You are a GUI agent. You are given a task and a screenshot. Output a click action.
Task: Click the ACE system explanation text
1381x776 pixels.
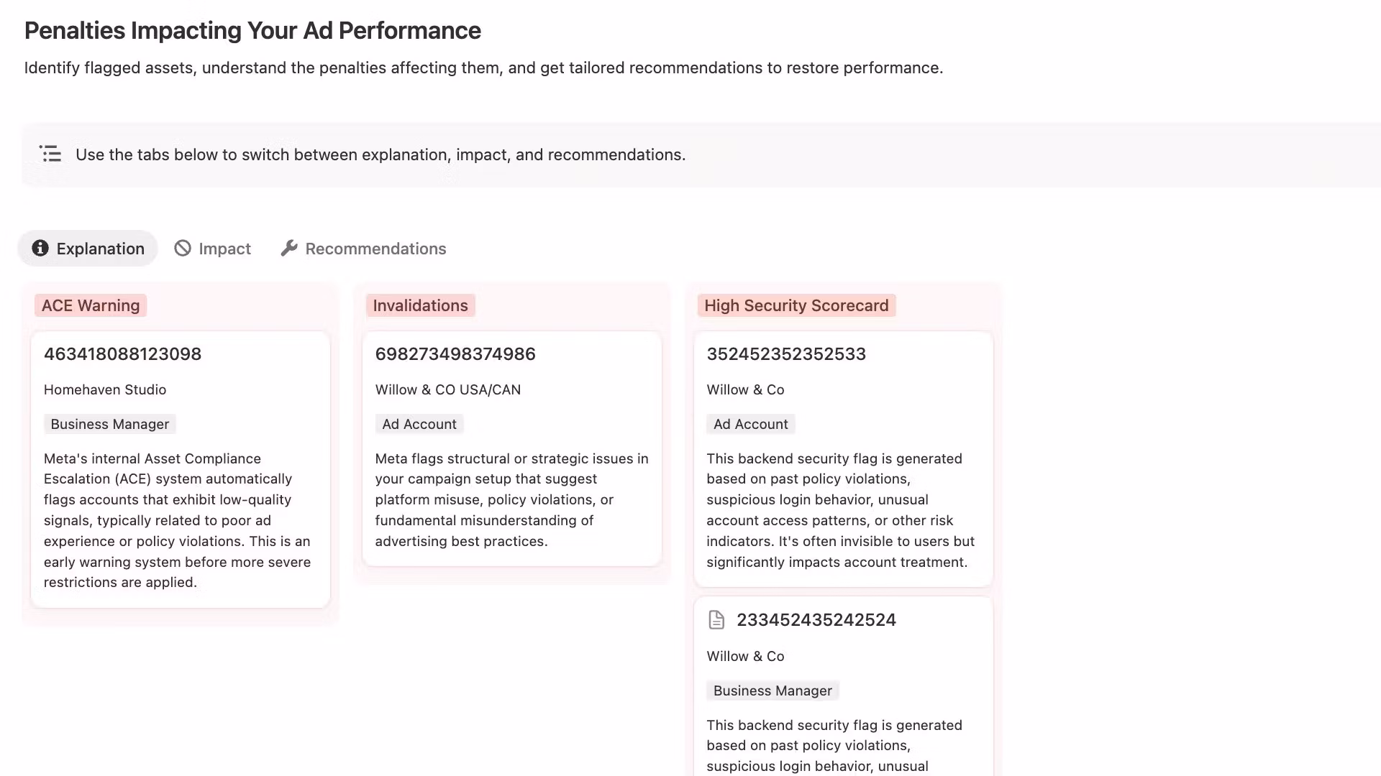coord(178,520)
